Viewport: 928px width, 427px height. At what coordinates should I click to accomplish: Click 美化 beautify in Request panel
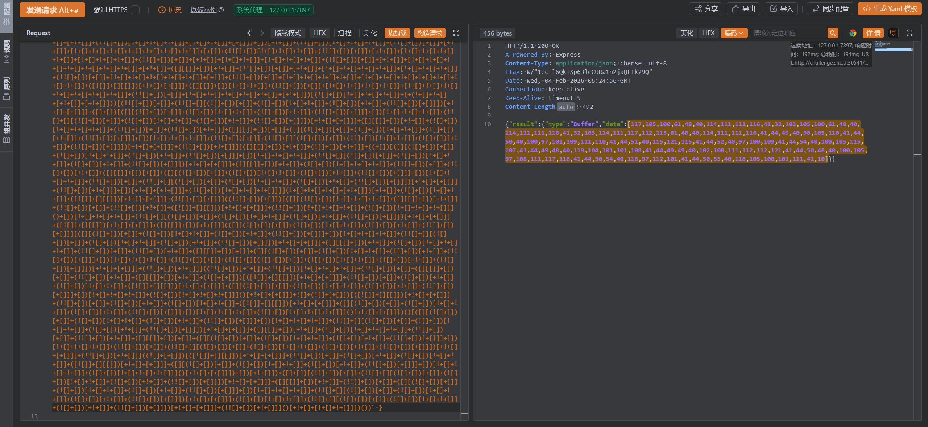pyautogui.click(x=370, y=33)
